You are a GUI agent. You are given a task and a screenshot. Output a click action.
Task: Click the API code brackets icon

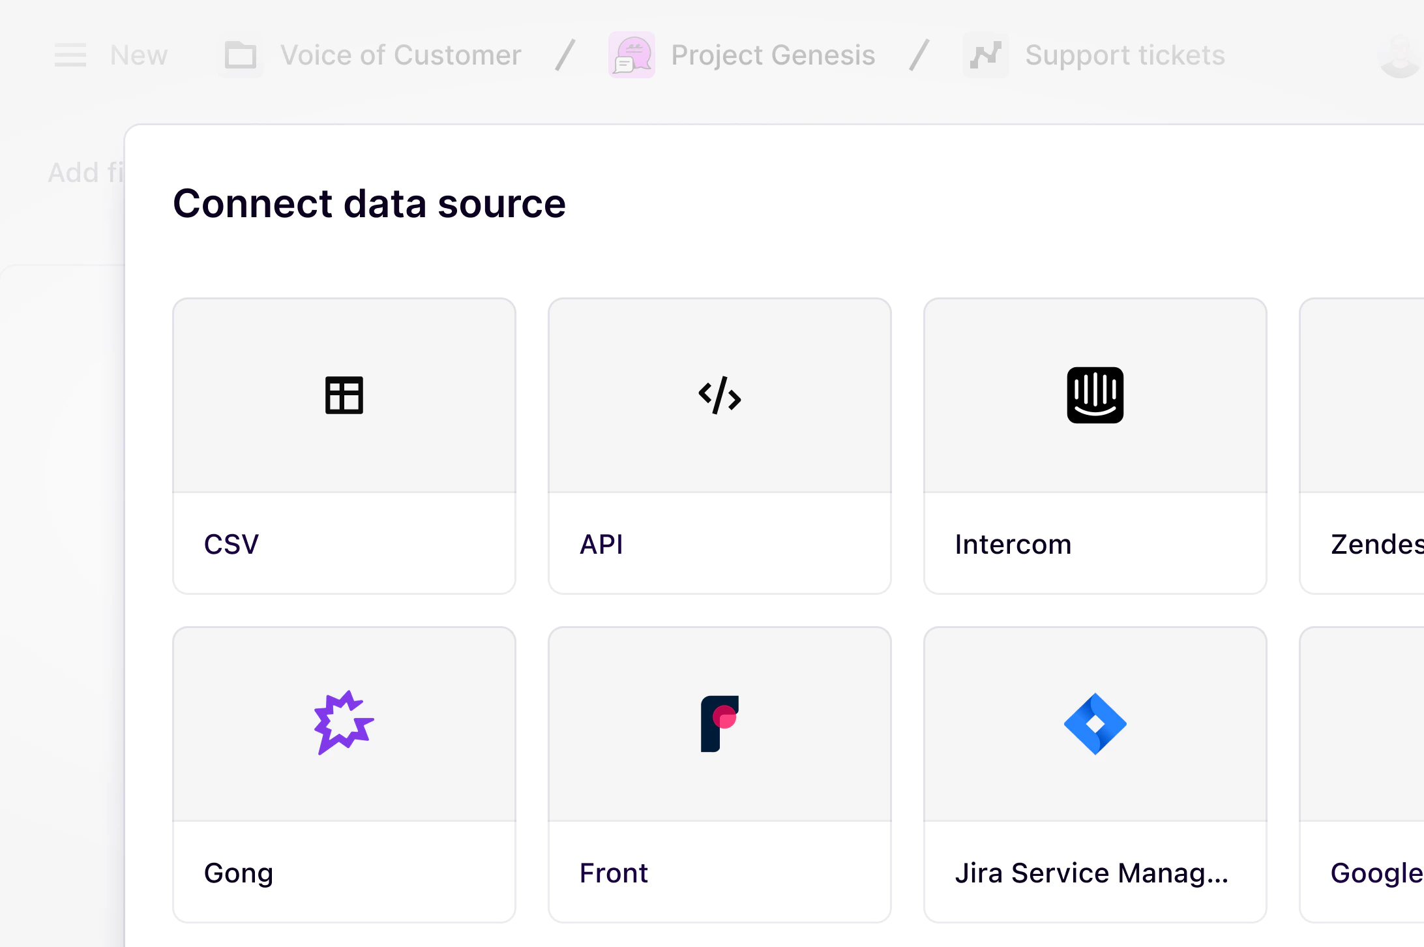720,397
